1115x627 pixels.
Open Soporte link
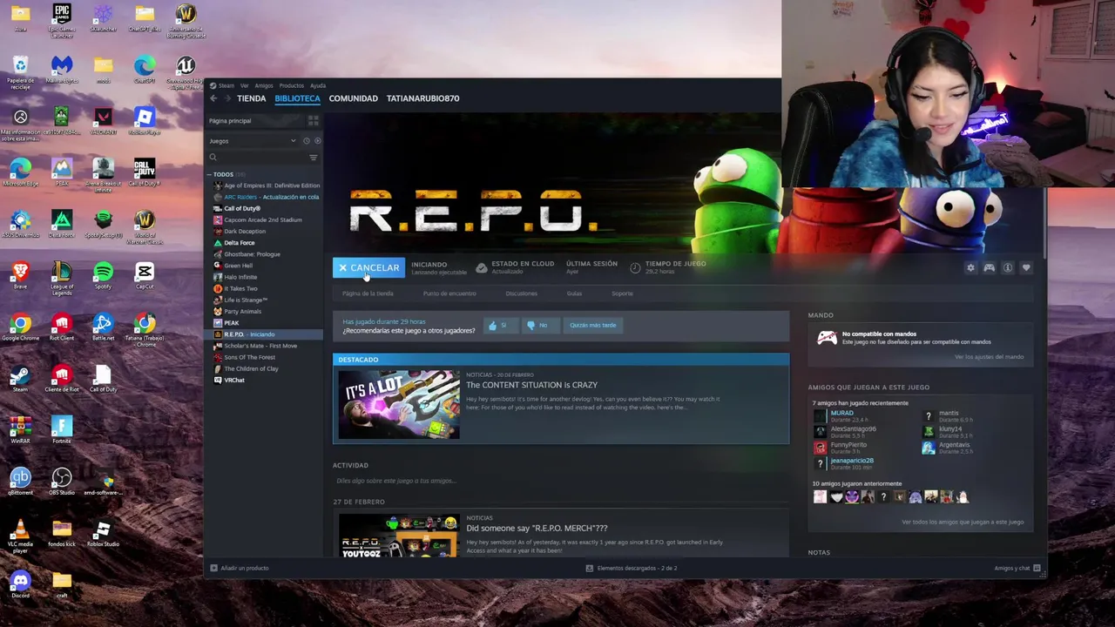click(622, 293)
